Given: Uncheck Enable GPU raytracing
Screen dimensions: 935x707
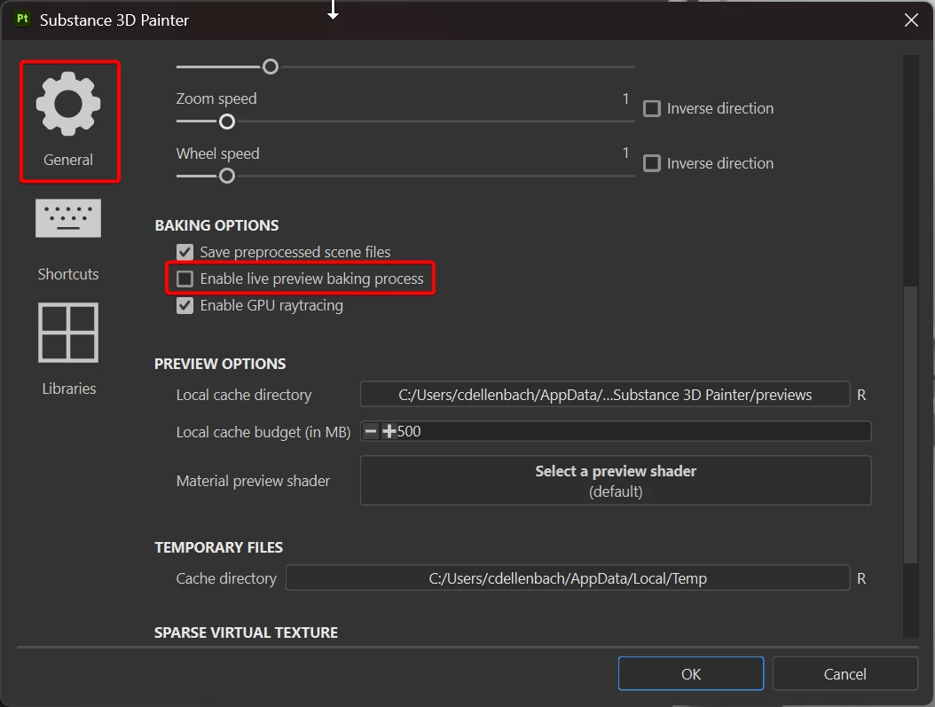Looking at the screenshot, I should pos(185,306).
